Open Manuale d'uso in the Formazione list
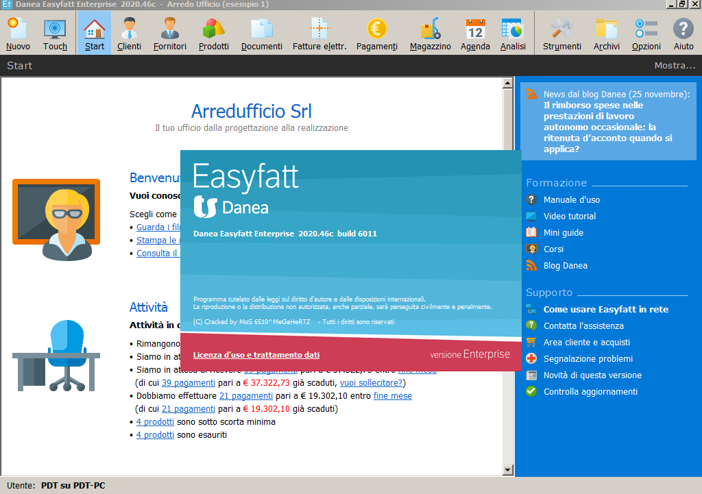 coord(571,200)
